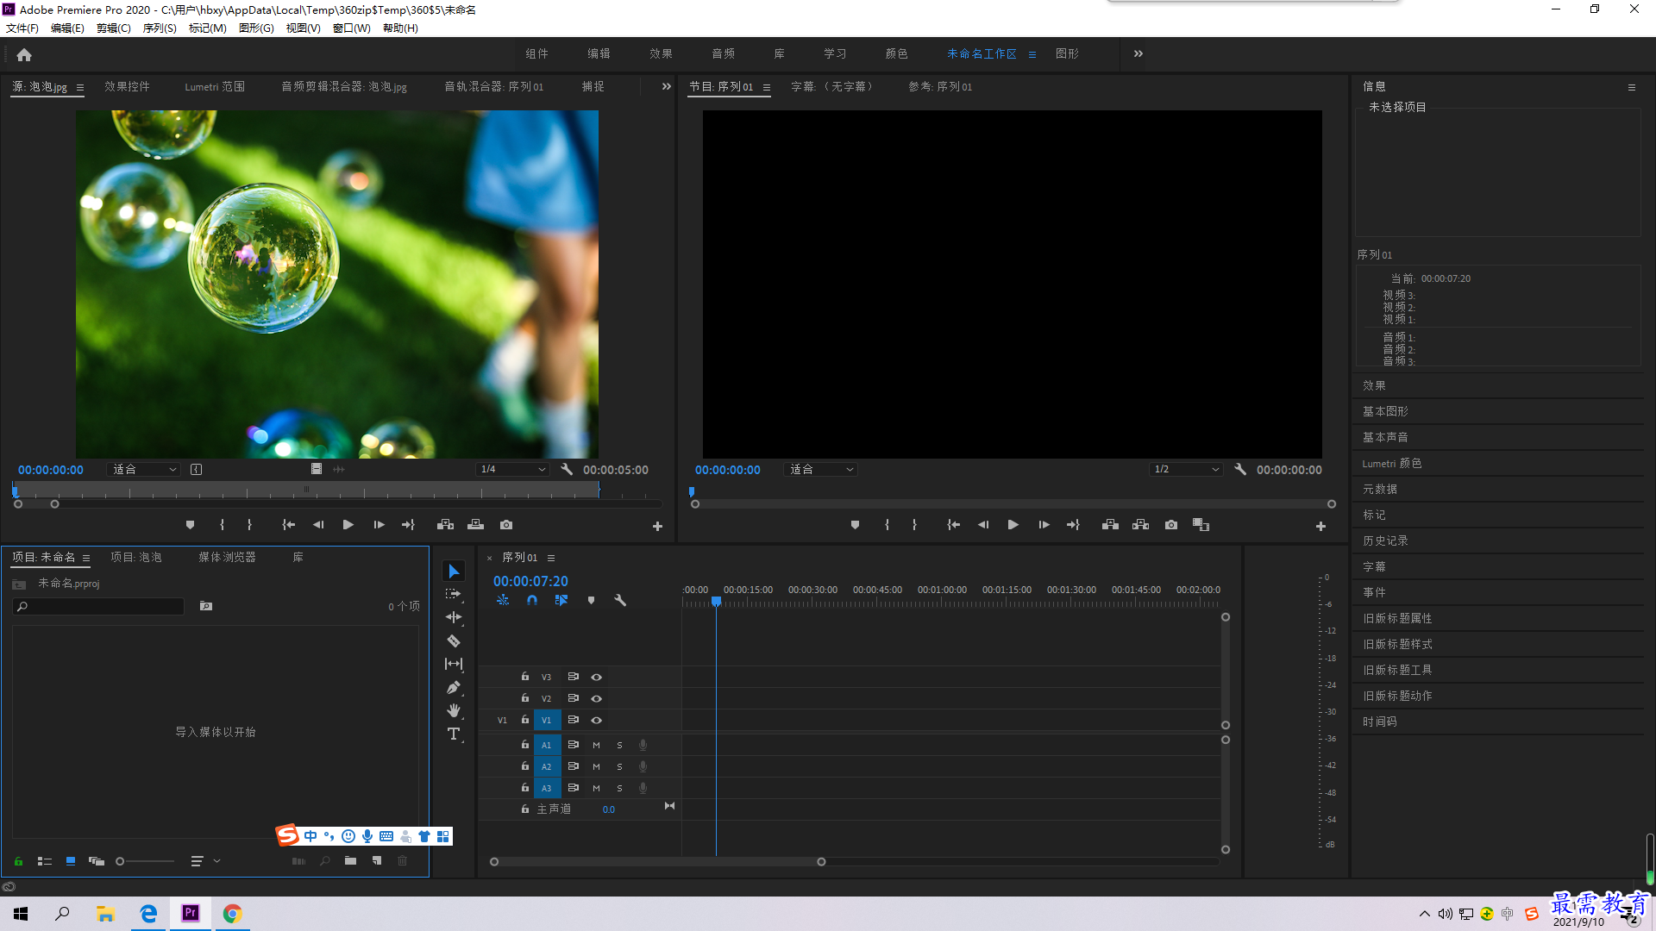The width and height of the screenshot is (1656, 931).
Task: Switch to Lumetri 范围 tab
Action: click(215, 87)
